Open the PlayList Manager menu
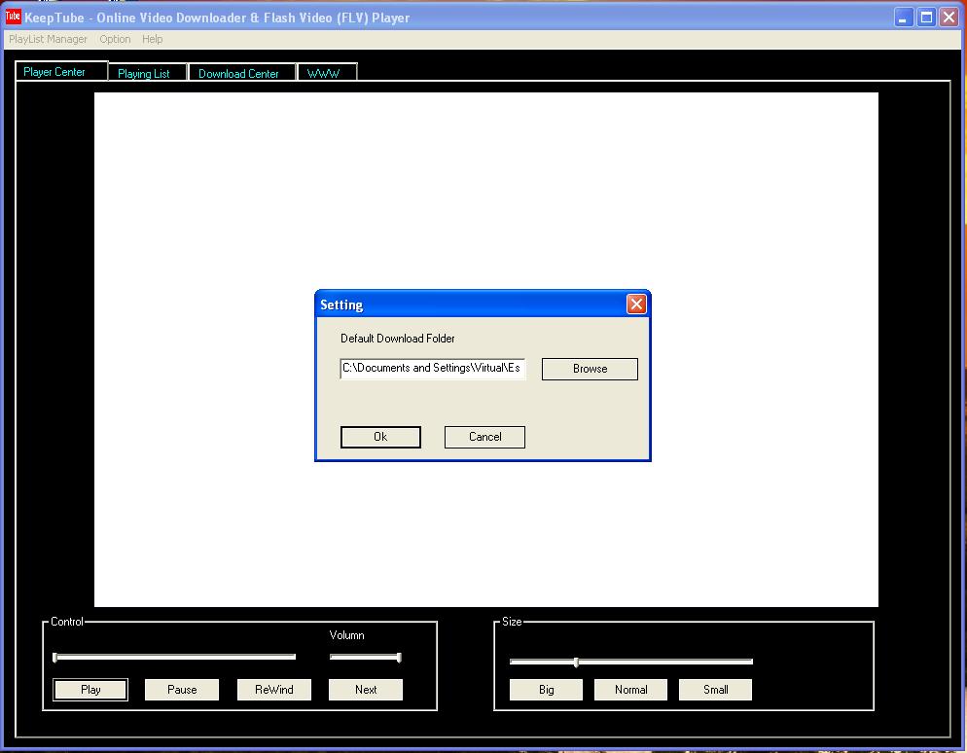The height and width of the screenshot is (753, 967). [x=48, y=39]
